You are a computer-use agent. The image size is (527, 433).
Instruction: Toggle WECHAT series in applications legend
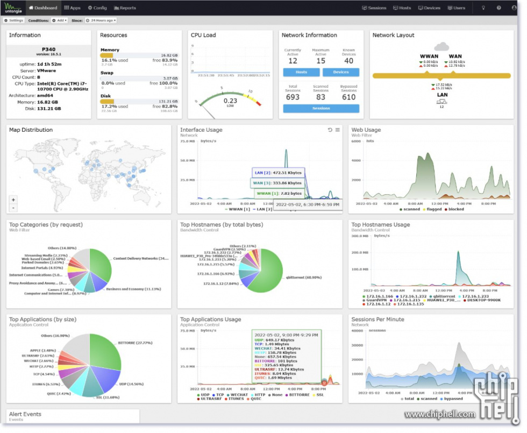[x=237, y=395]
